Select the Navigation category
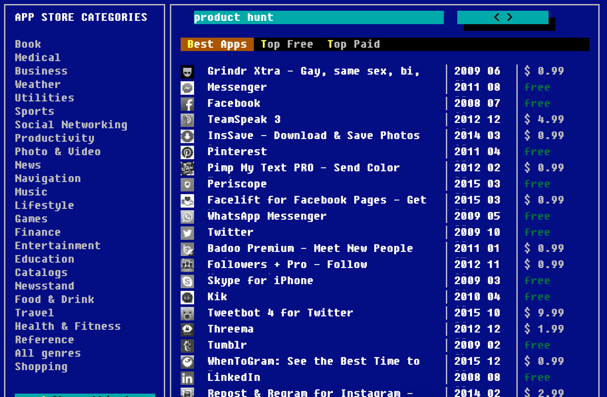 coord(48,178)
